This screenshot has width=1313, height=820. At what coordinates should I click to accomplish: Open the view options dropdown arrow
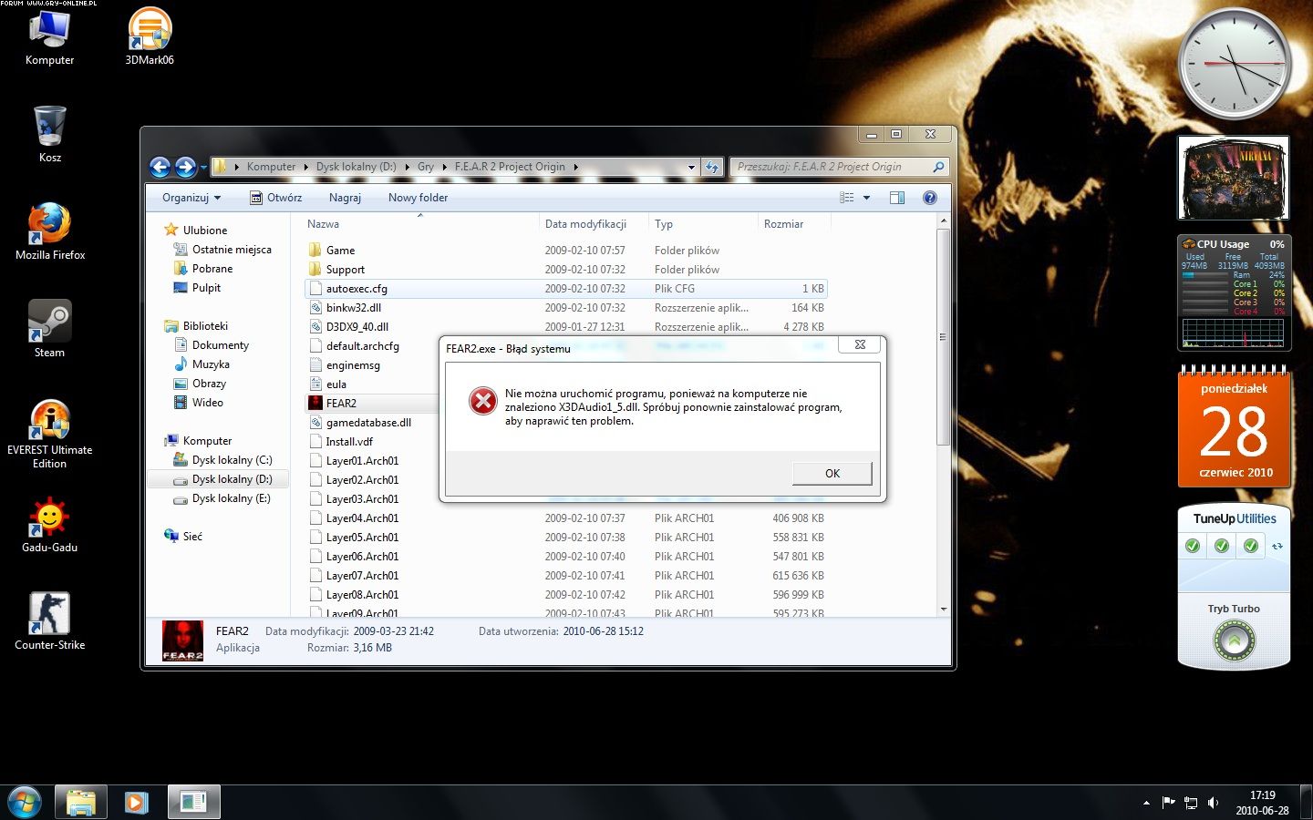[866, 198]
